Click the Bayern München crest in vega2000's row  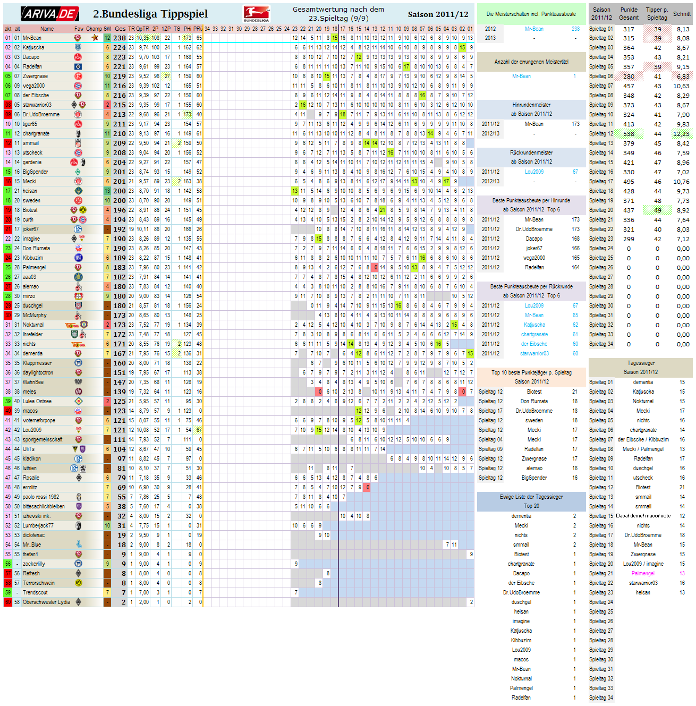tap(78, 86)
